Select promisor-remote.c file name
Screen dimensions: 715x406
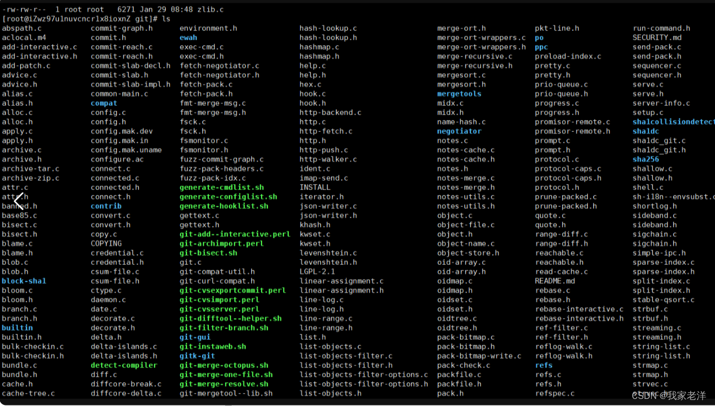click(x=573, y=122)
